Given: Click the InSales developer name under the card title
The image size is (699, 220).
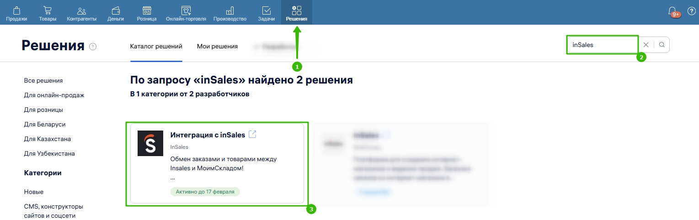Looking at the screenshot, I should 179,147.
